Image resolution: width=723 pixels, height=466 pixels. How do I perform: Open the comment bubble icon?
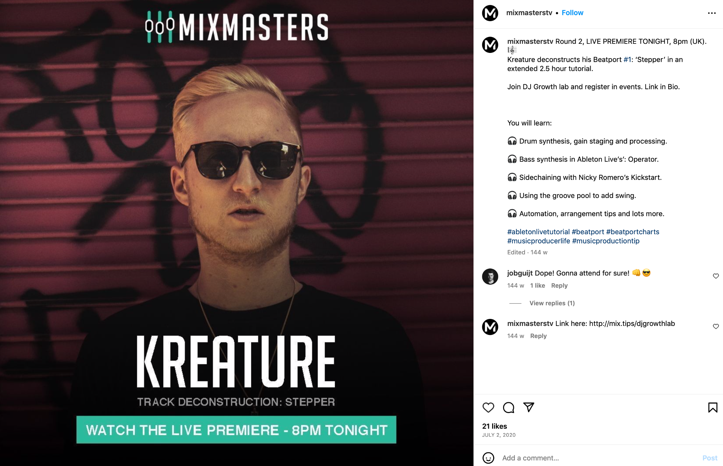click(x=508, y=407)
